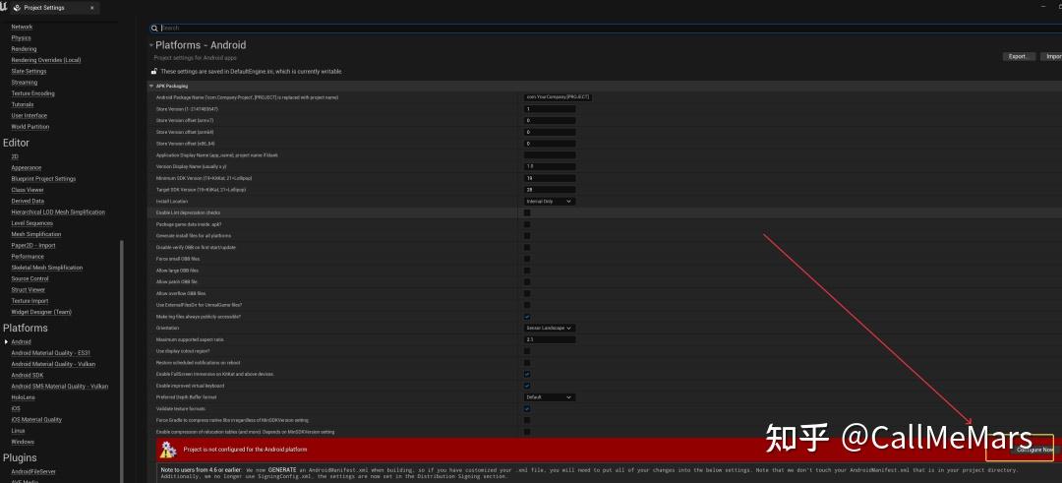Screen dimensions: 1062x483
Task: Uncheck Validate texture formats checkbox
Action: click(527, 408)
